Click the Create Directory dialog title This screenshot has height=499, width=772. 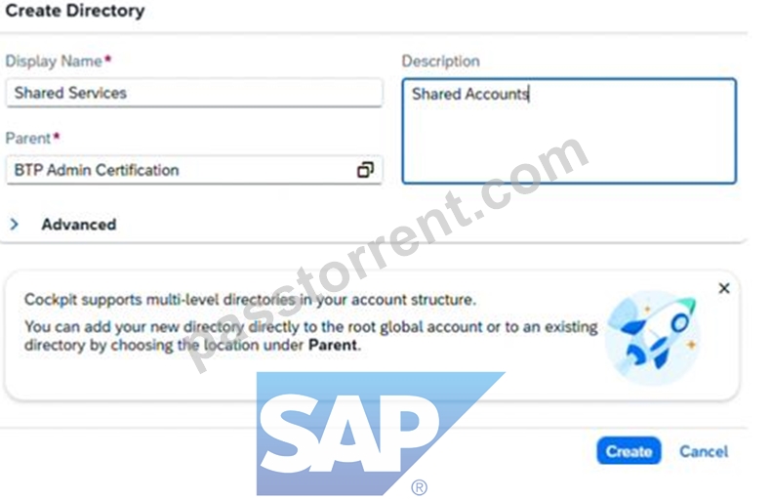click(x=75, y=11)
